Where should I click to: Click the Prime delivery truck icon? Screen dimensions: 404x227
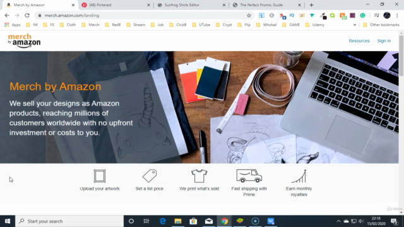[x=249, y=176]
